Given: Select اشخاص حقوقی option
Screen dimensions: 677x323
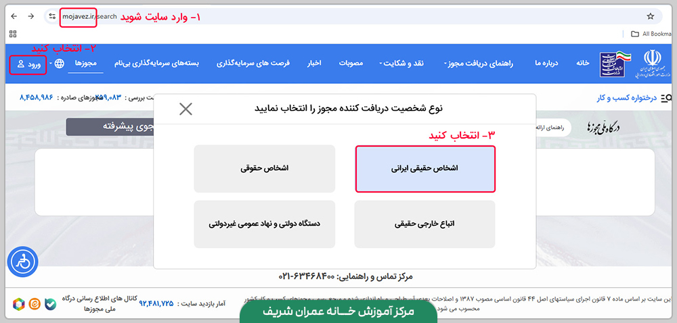Looking at the screenshot, I should pos(265,169).
